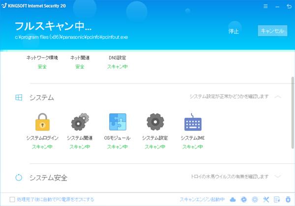Open the OSモジュール puzzle icon
This screenshot has height=206, width=295.
117,123
